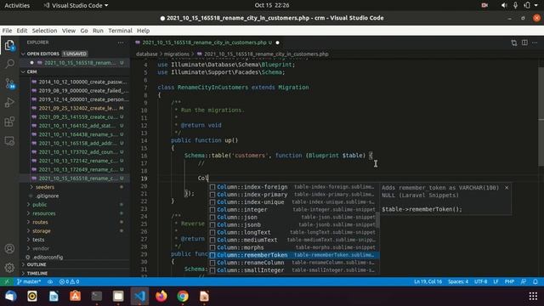Open the Help menu
This screenshot has height=306, width=544.
coord(143,31)
